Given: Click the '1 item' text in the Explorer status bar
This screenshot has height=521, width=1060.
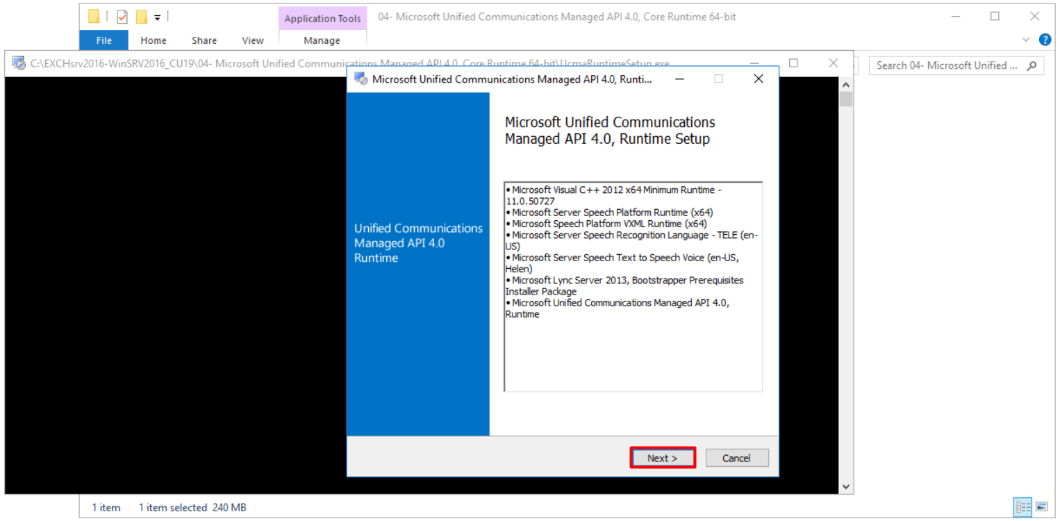Looking at the screenshot, I should (x=106, y=508).
